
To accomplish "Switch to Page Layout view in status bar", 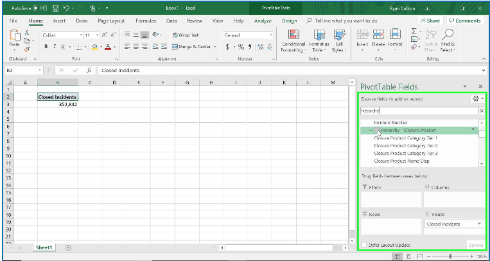I will [408, 256].
